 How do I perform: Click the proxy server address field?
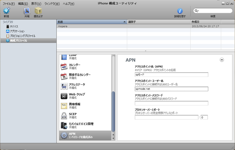coord(166,117)
